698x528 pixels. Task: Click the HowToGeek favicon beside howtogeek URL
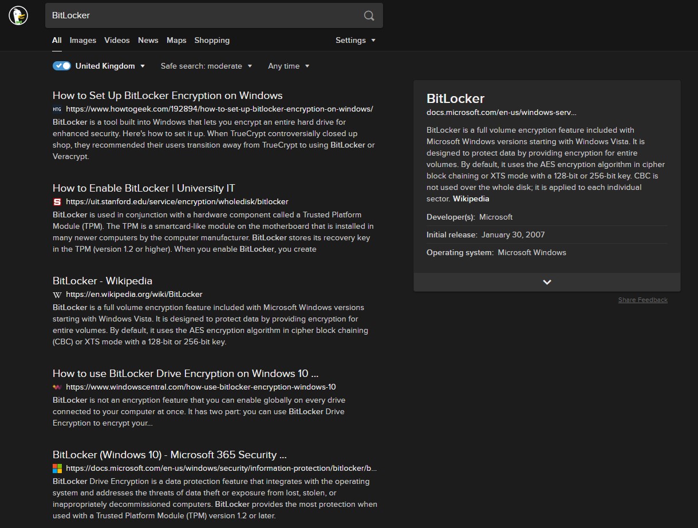coord(57,109)
